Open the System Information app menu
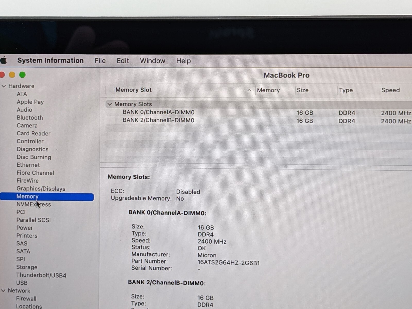Viewport: 412px width, 309px height. (50, 61)
